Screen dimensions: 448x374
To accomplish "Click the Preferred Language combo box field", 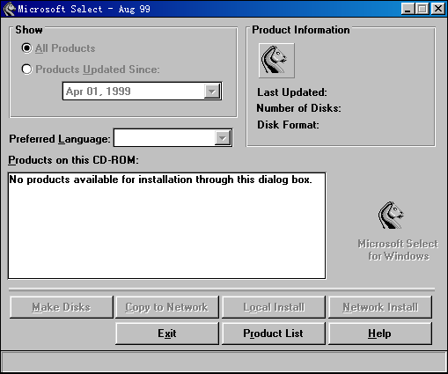I will point(173,138).
